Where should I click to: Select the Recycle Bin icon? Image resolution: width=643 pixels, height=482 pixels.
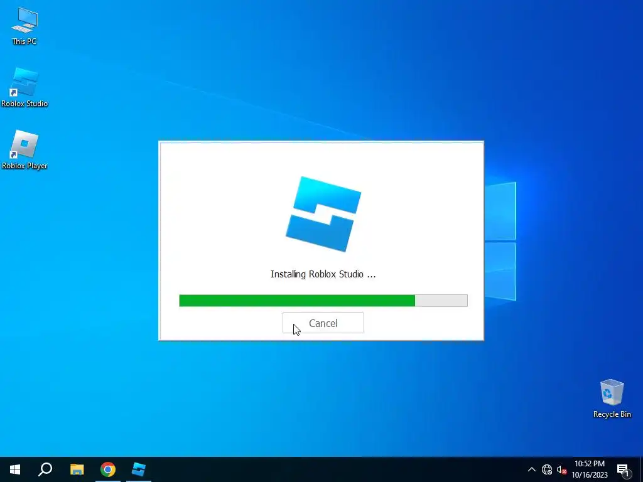point(612,399)
